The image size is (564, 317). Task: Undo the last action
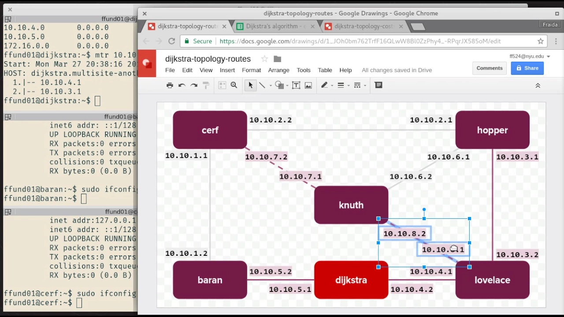(182, 85)
